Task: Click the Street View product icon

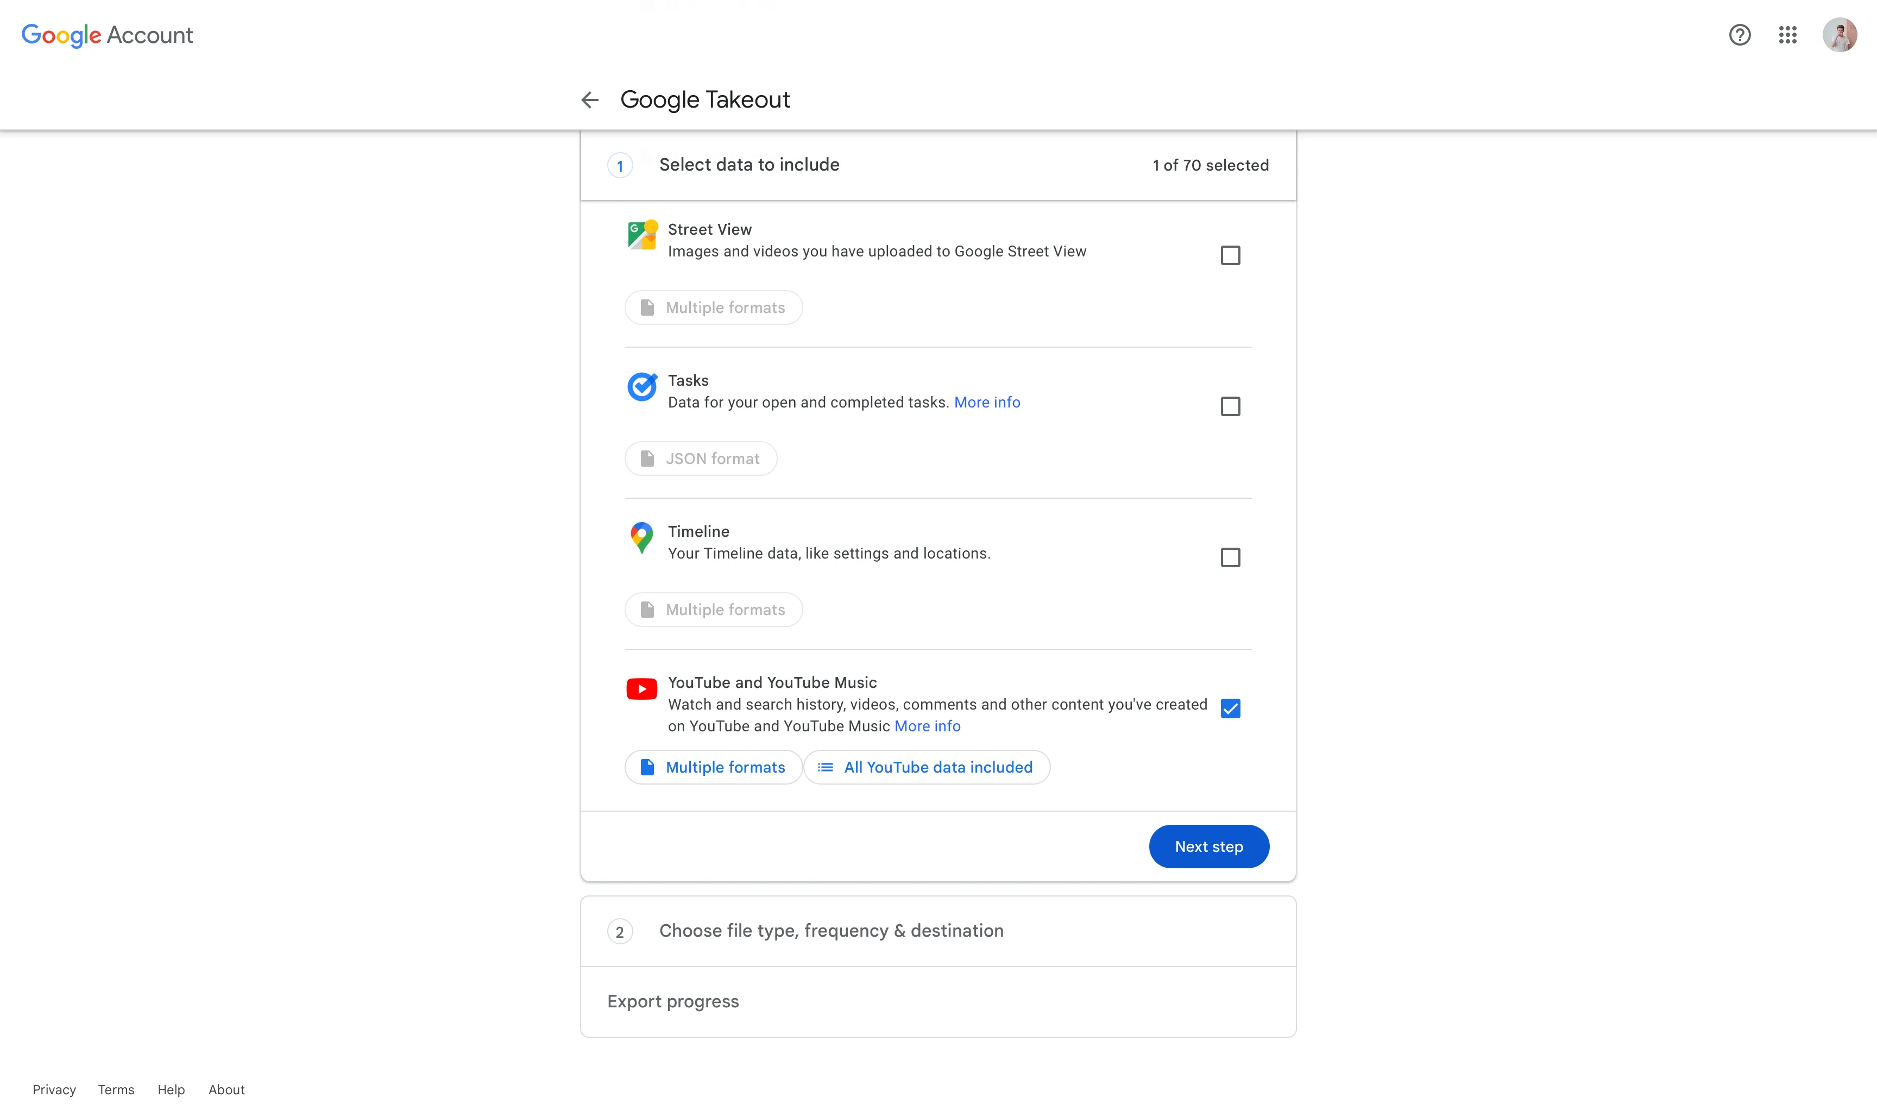Action: [x=642, y=235]
